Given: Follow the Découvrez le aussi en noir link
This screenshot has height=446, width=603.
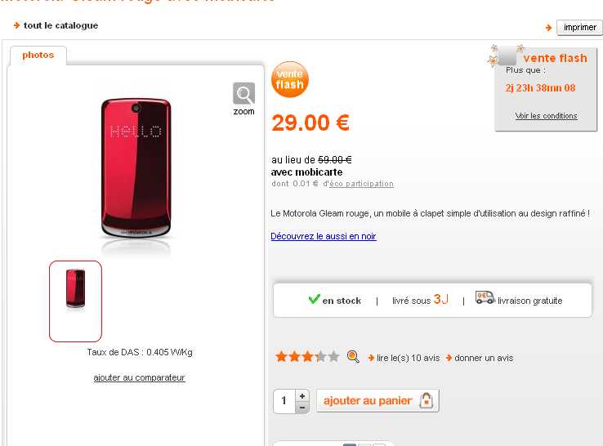Looking at the screenshot, I should (324, 236).
